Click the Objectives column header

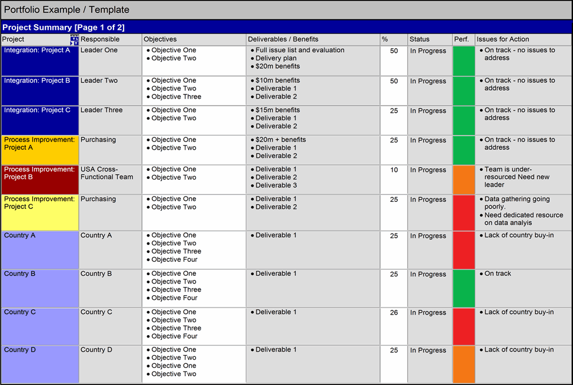point(194,39)
